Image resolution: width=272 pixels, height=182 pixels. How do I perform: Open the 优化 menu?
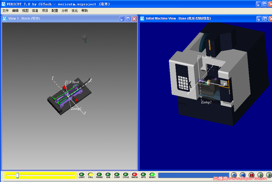click(75, 11)
